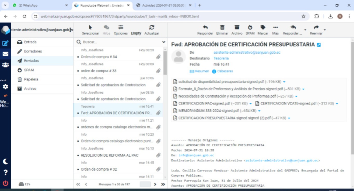
Task: Click the Eliminar trash icon
Action: click(x=222, y=27)
